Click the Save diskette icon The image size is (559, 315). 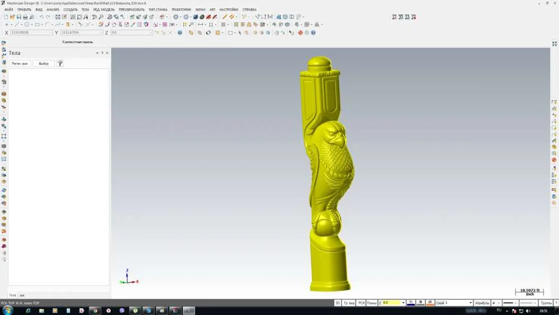tap(18, 17)
